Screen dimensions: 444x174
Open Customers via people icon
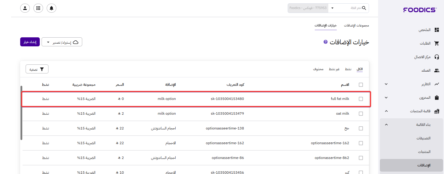436,70
